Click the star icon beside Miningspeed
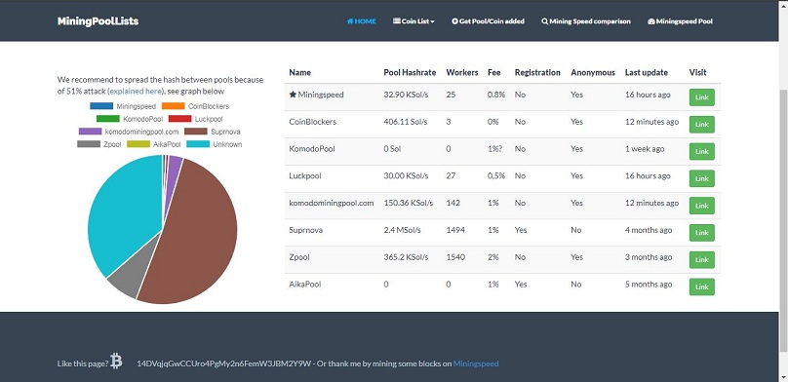Screen dimensions: 788x382 click(293, 95)
